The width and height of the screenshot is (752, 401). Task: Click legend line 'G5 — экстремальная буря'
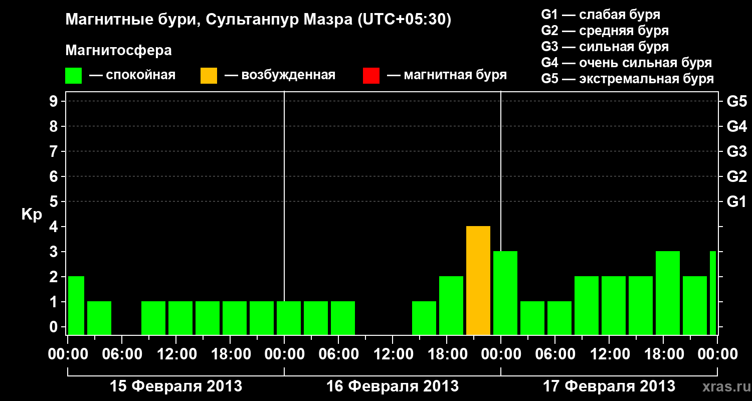click(627, 79)
